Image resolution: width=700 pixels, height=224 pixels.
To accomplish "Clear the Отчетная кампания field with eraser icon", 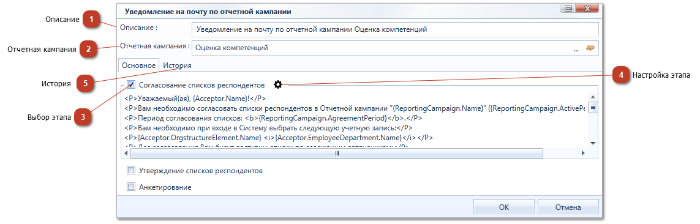I will 590,48.
